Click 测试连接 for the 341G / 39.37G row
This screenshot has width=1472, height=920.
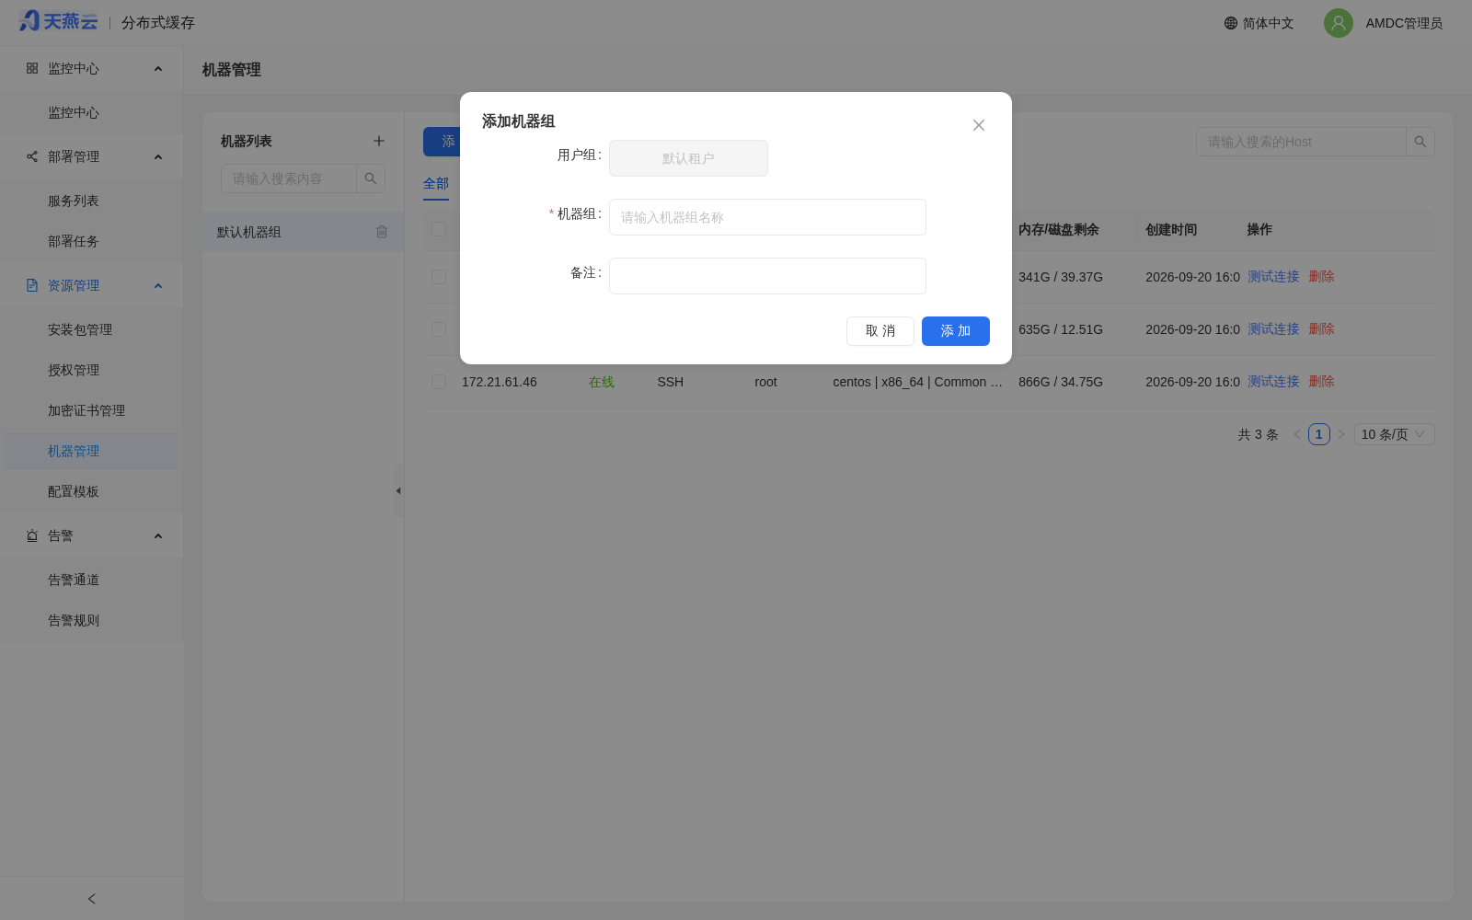coord(1273,277)
